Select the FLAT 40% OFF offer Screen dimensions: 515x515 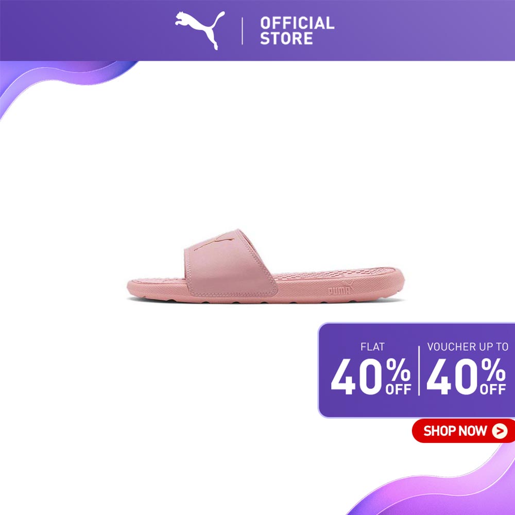[x=371, y=369]
